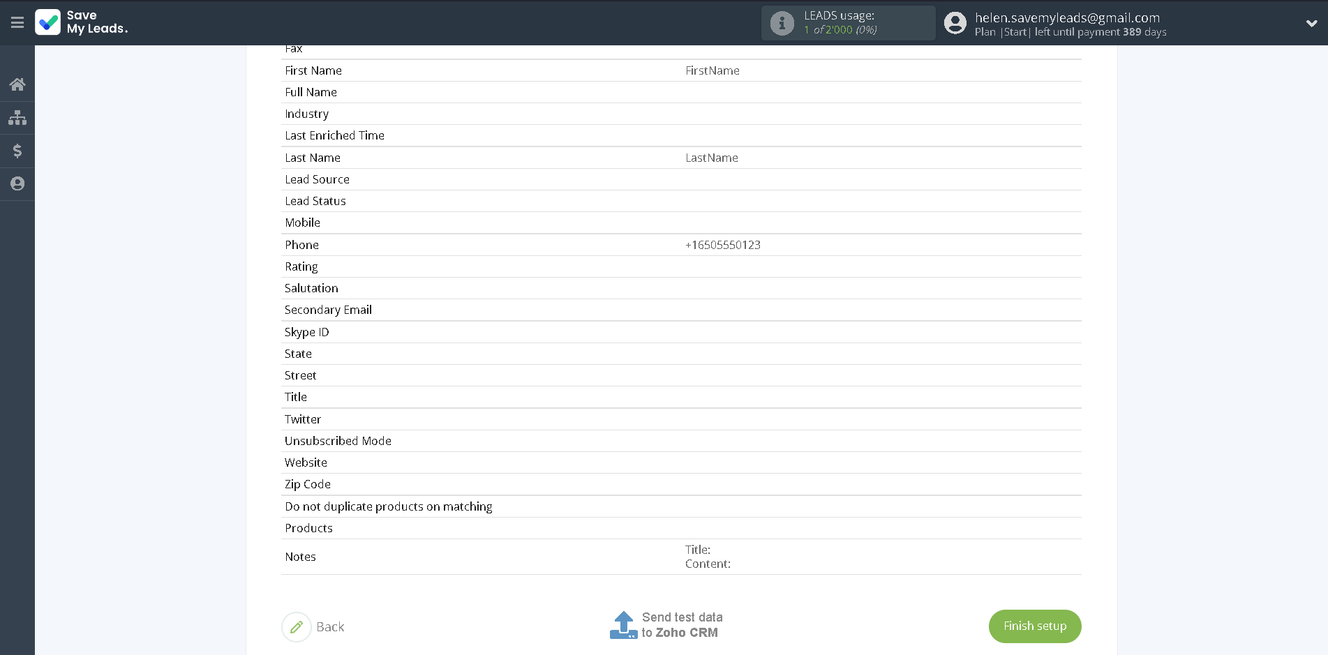Select the Lead Source row
Screen dimensions: 1328x655
pyautogui.click(x=681, y=179)
